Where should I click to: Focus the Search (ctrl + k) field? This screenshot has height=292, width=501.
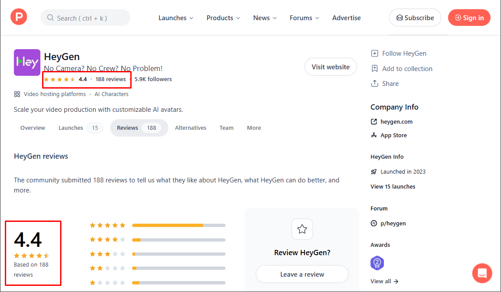[85, 18]
